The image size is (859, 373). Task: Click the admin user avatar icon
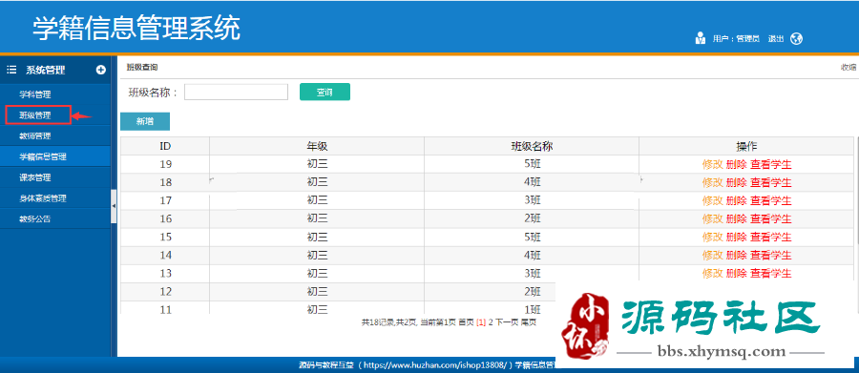coord(701,38)
